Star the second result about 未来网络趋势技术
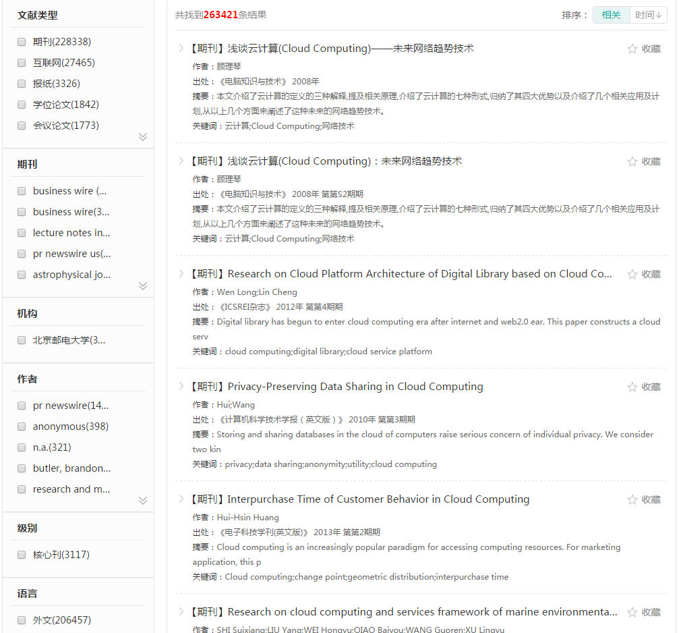The width and height of the screenshot is (679, 633). (632, 161)
